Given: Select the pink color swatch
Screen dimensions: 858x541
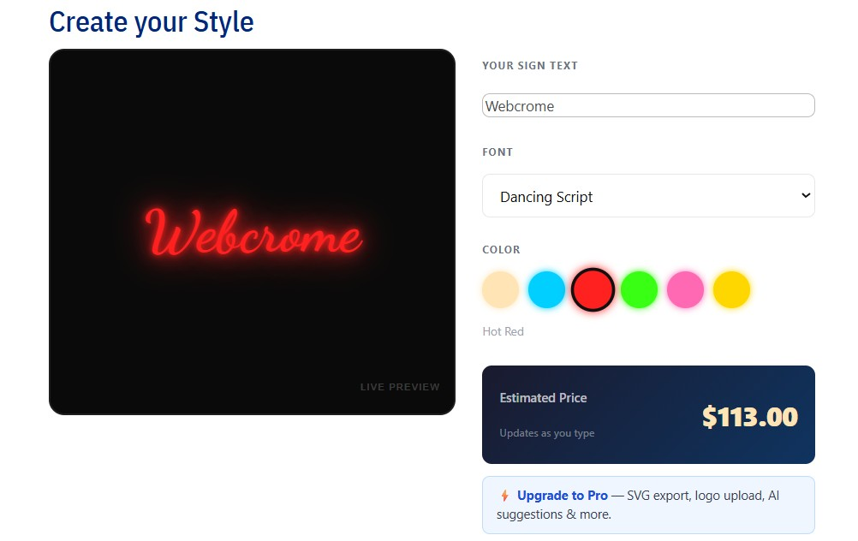Looking at the screenshot, I should [685, 289].
